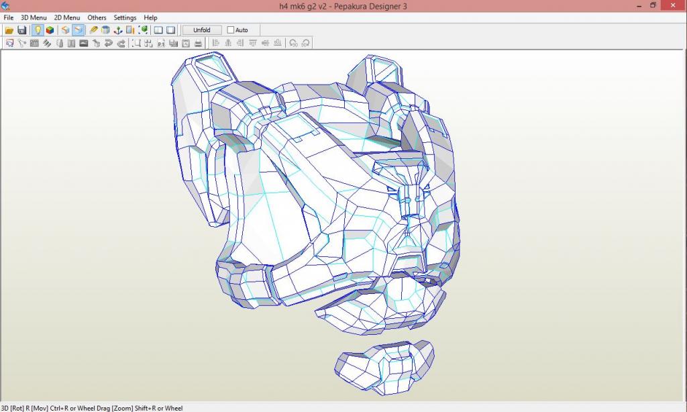Switch to the split two-pane window layout

click(158, 30)
